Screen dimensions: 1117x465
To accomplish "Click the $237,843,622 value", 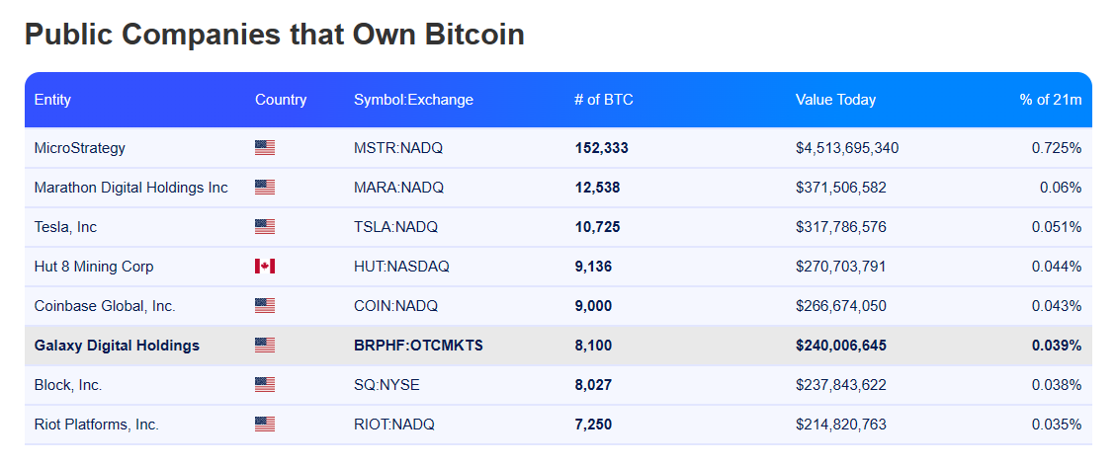I will tap(841, 385).
